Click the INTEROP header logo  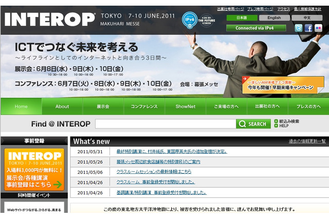coord(50,20)
